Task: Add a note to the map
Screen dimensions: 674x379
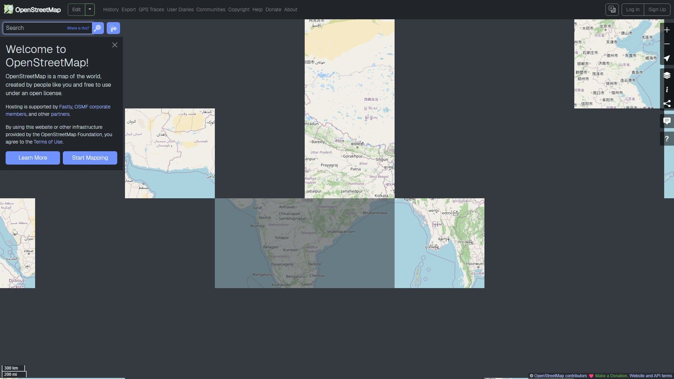Action: (667, 121)
